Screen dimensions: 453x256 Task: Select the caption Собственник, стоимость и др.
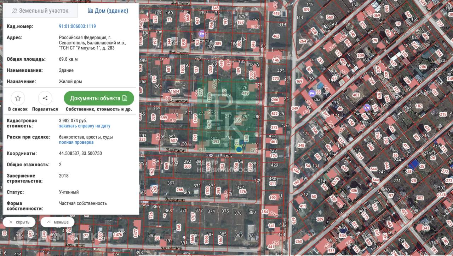click(99, 109)
